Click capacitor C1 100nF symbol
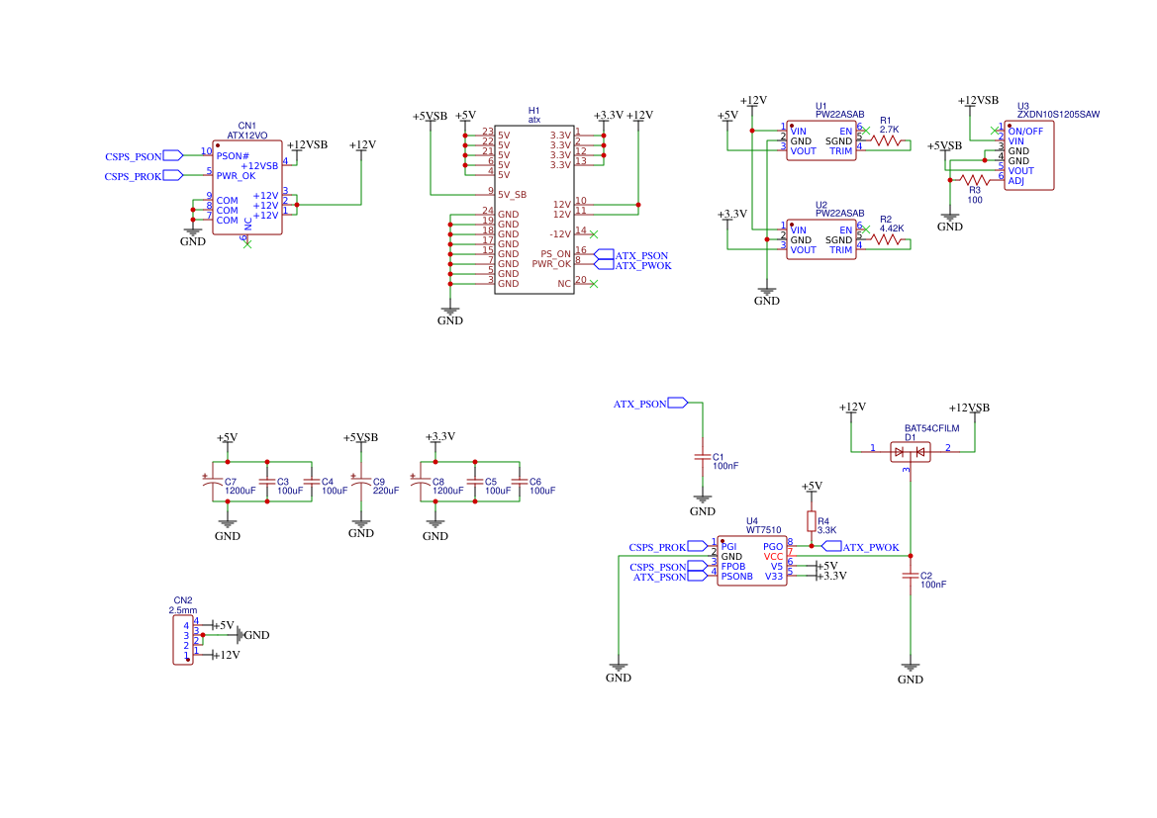 703,457
